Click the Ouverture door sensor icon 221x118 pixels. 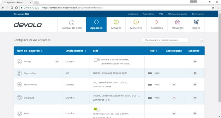click(x=19, y=98)
